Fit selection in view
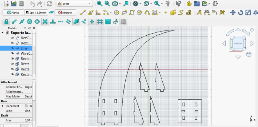 107,4
